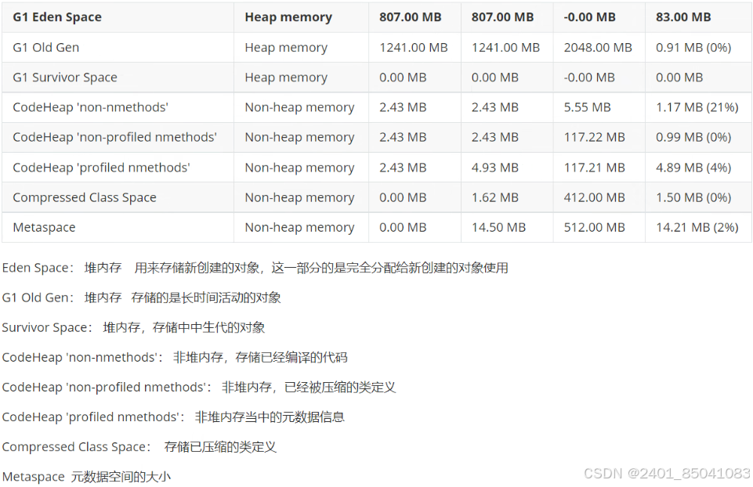Select the 1.17 MB (21%) usage cell
Viewport: 753px width, 487px height.
click(x=698, y=107)
